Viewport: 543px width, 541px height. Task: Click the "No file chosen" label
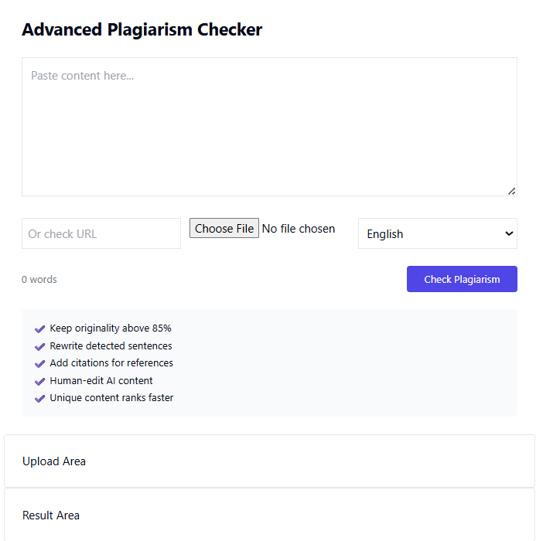(x=299, y=229)
